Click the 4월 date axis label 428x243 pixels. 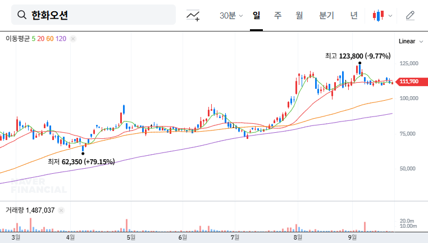70,237
